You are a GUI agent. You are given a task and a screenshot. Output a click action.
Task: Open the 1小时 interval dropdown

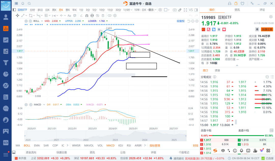pos(128,10)
